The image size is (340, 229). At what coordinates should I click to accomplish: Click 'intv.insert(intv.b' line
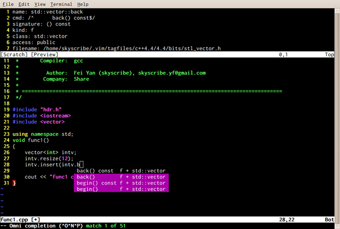tap(52, 164)
